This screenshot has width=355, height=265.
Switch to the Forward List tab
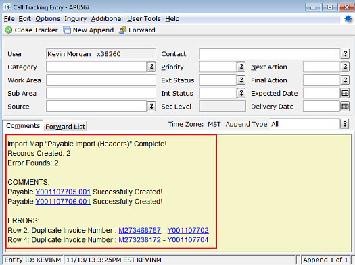coord(65,127)
